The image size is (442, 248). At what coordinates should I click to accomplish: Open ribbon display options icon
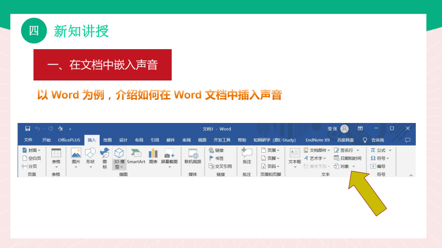point(360,128)
